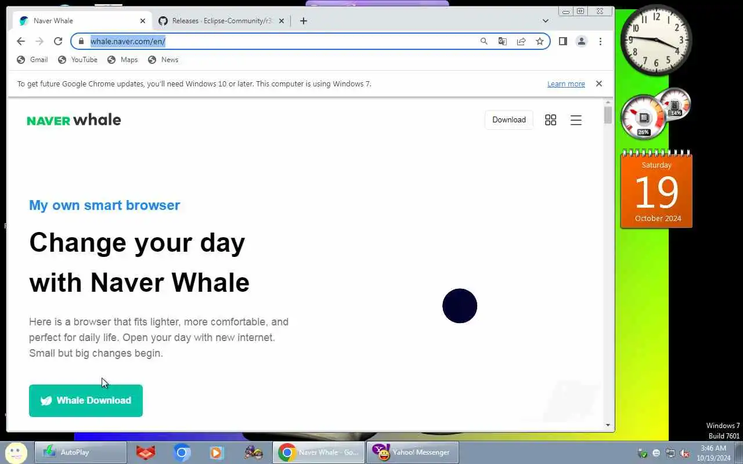The height and width of the screenshot is (464, 743).
Task: Bookmark this page with the star icon
Action: (540, 41)
